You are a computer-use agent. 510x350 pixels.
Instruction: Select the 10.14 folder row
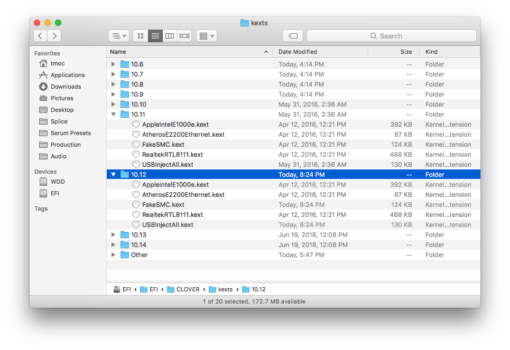point(293,245)
